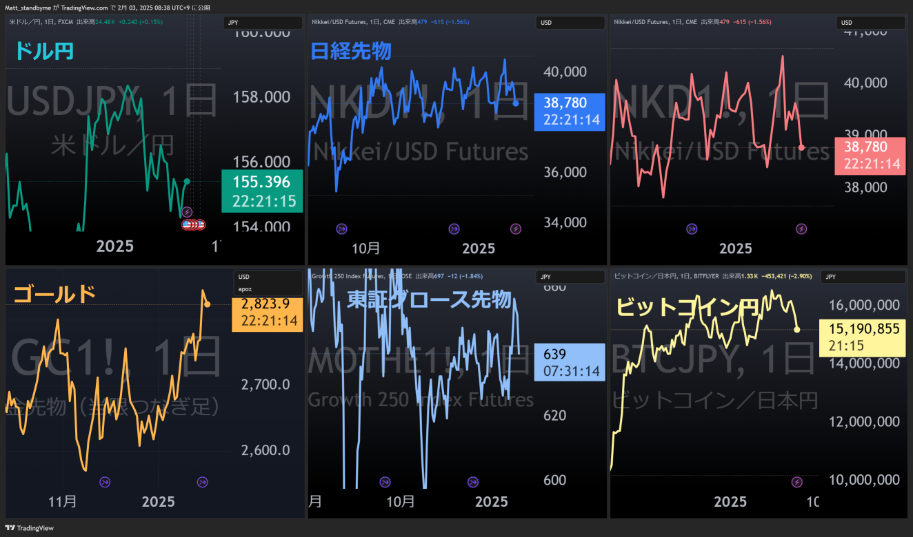Click the ゴールド title label

pos(54,294)
